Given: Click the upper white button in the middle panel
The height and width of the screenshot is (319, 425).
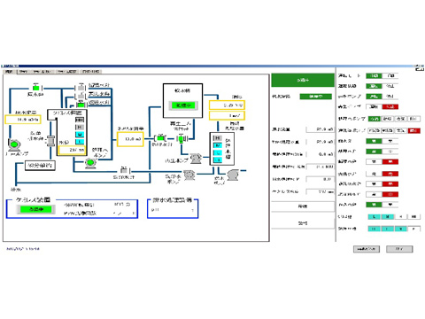Looking at the screenshot, I should click(303, 206).
